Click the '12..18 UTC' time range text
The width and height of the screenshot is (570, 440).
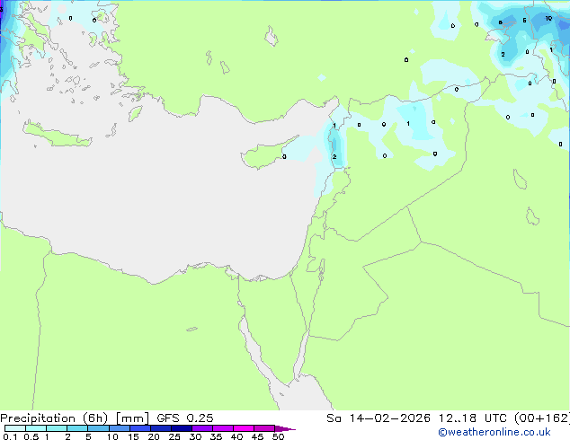473,418
